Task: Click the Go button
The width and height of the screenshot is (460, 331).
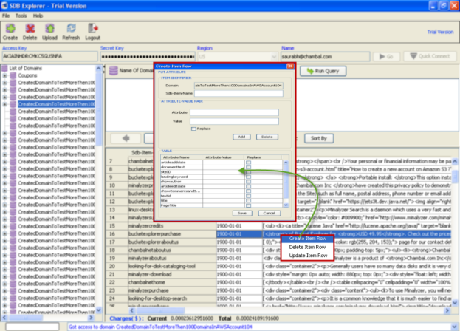Action: 386,56
